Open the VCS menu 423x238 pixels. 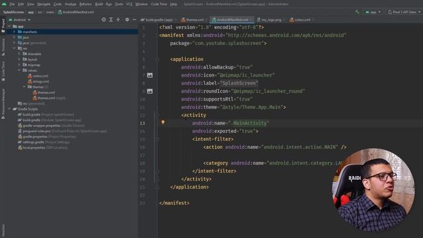tap(130, 5)
